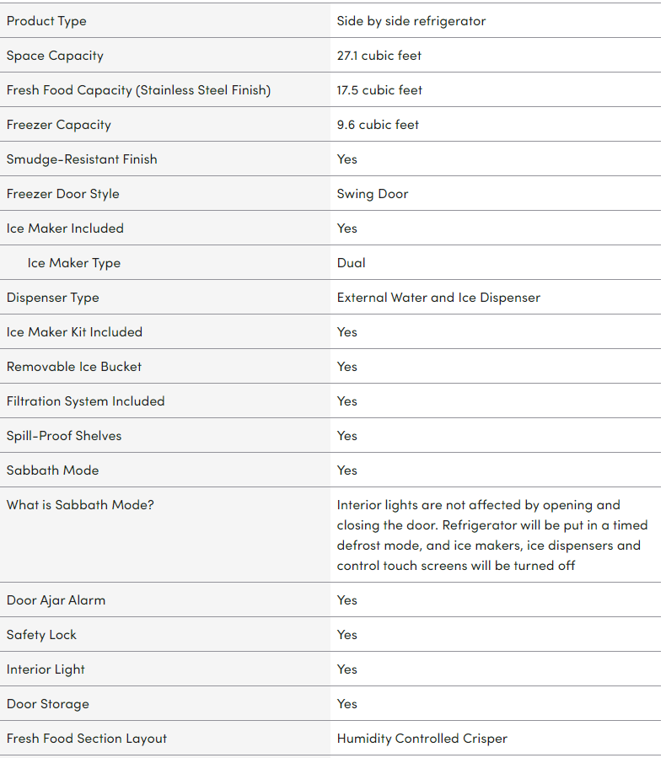This screenshot has width=666, height=758.
Task: Click the Product Type label
Action: (46, 21)
